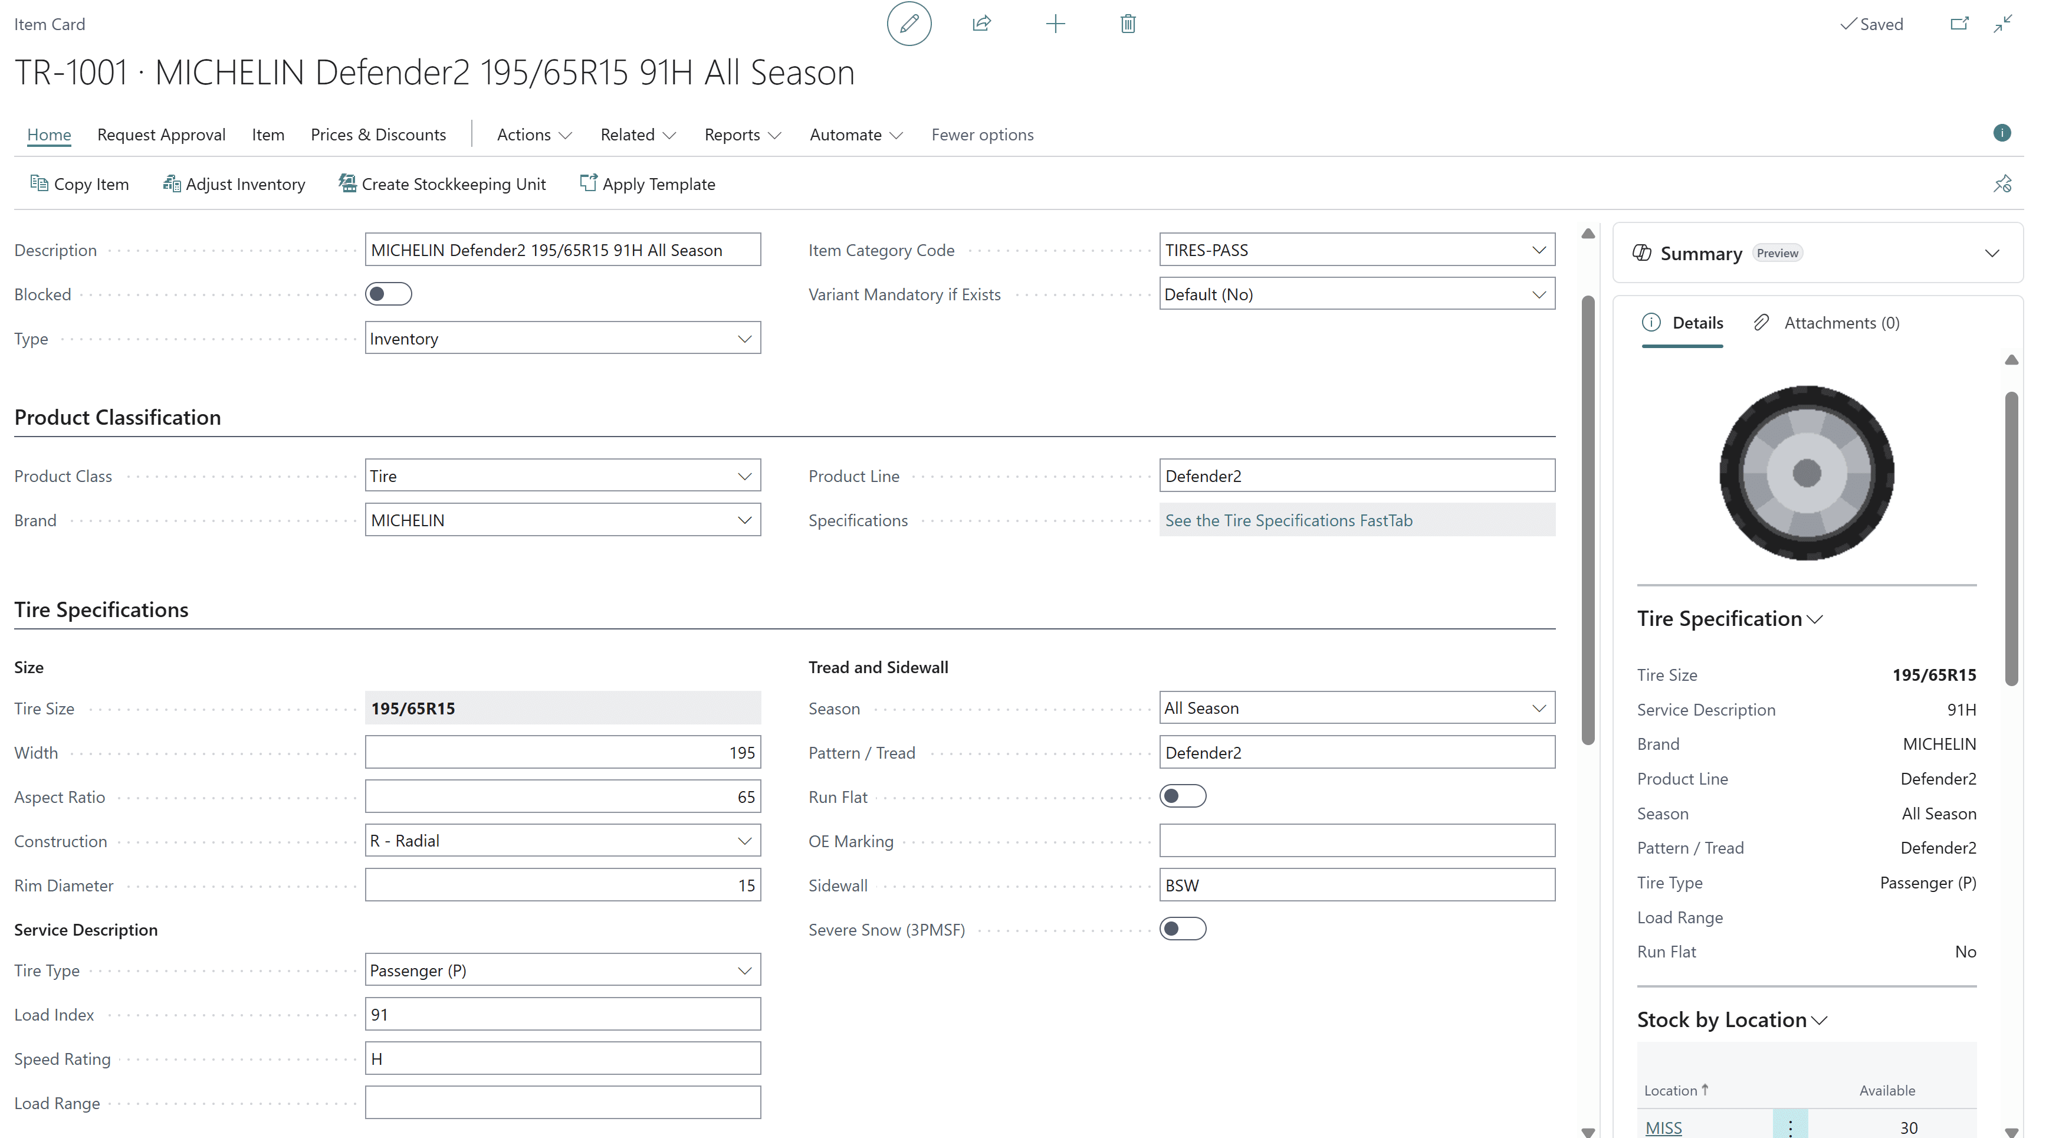Open the MISS location link

tap(1663, 1127)
